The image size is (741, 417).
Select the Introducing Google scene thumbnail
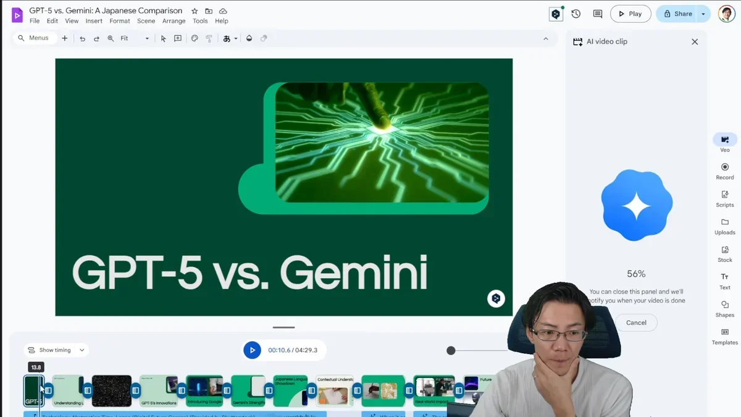click(x=204, y=390)
